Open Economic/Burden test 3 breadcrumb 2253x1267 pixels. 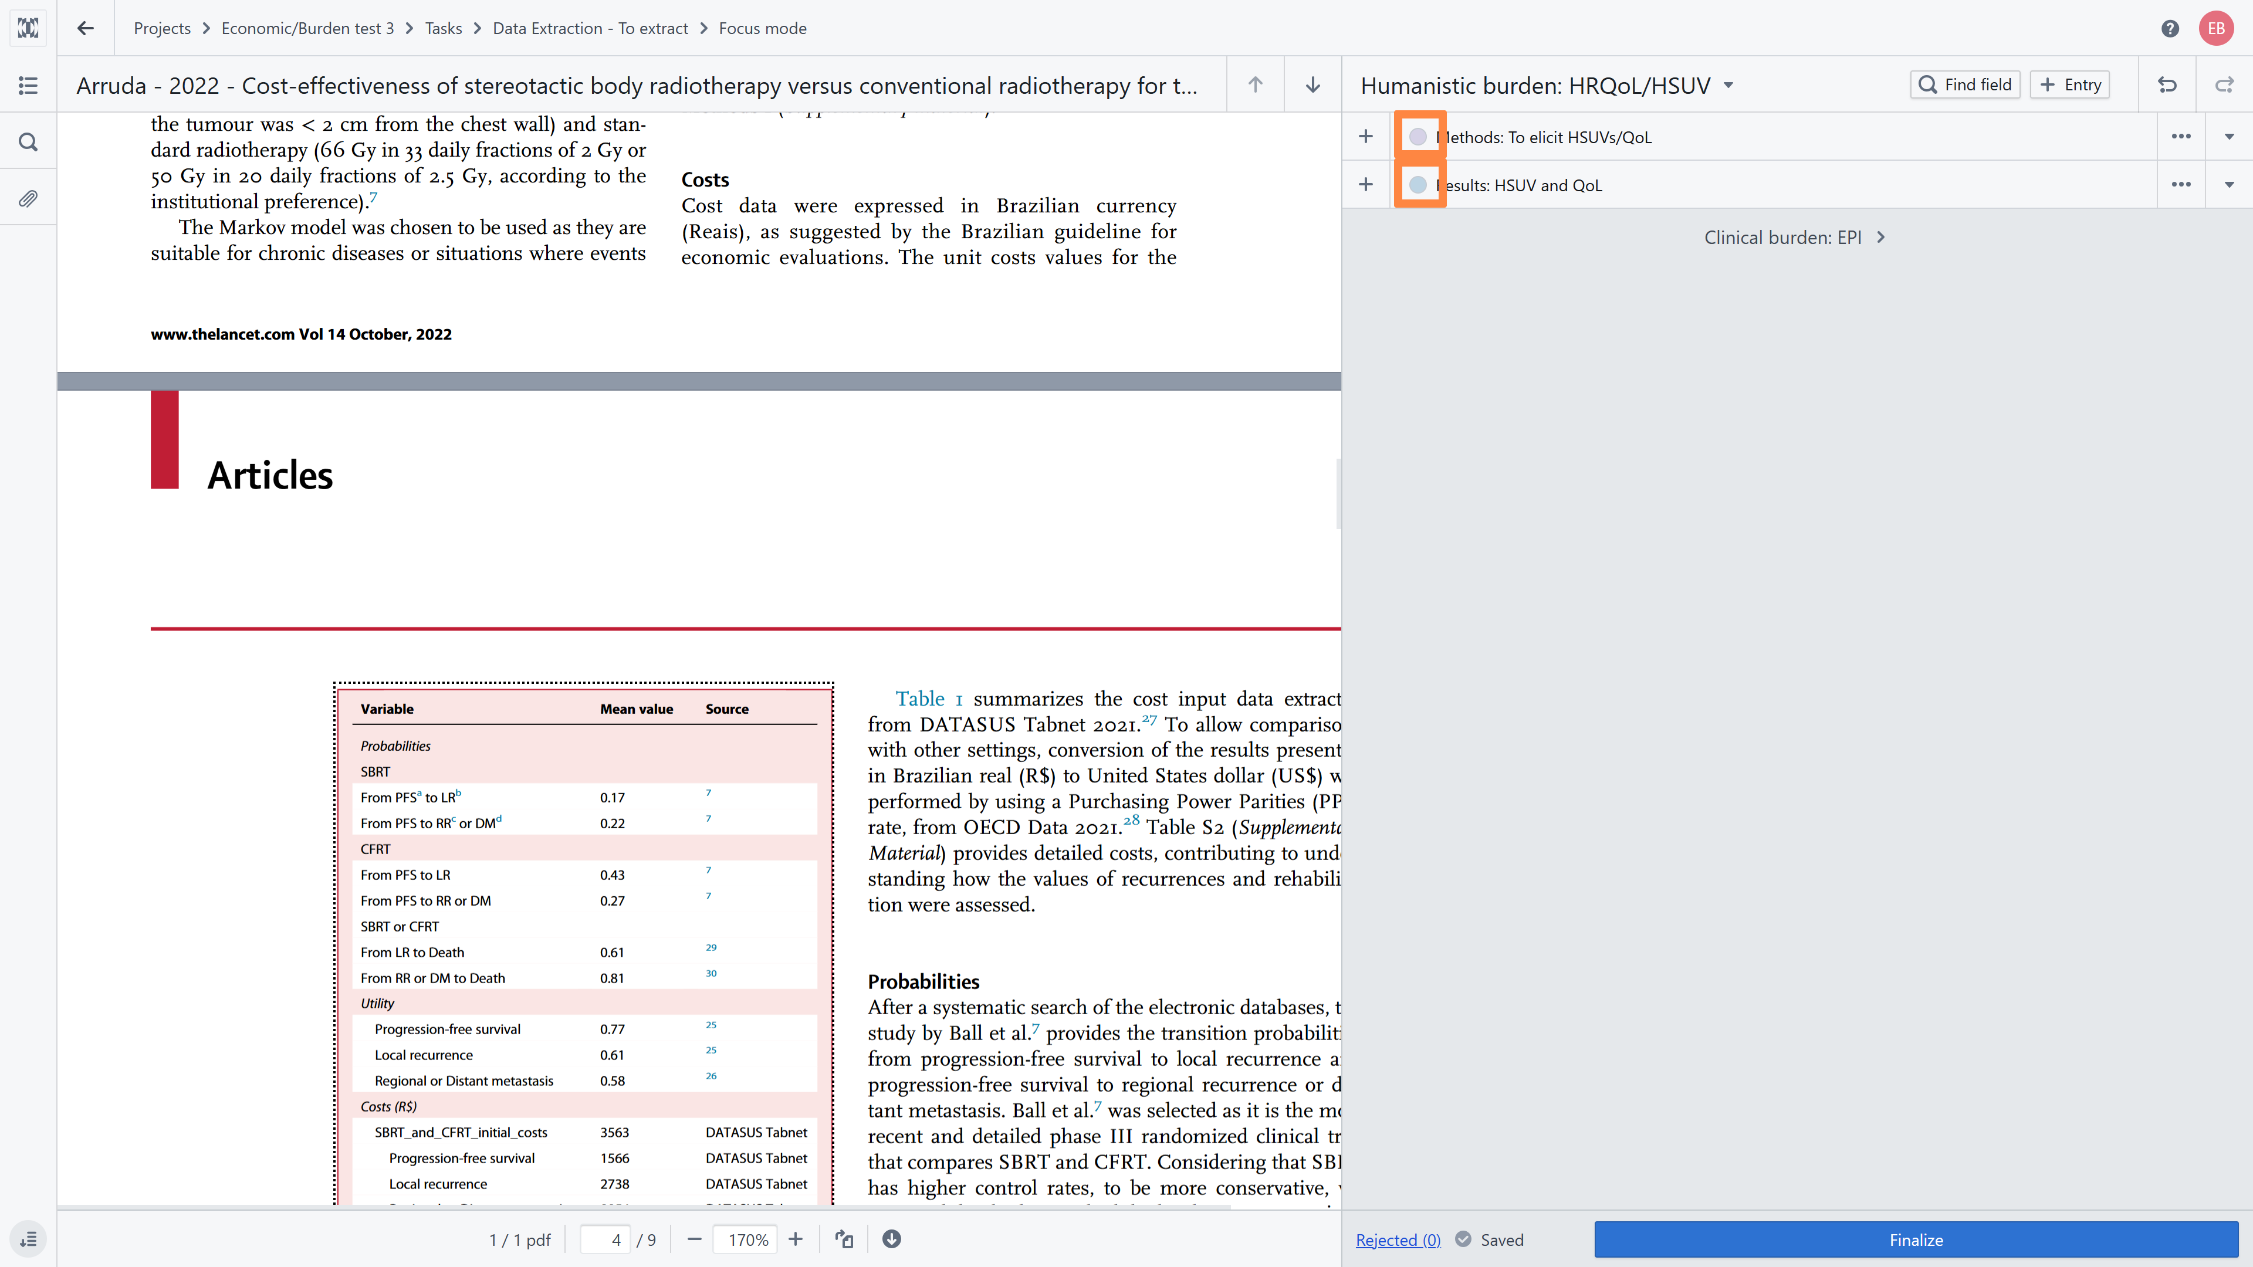[x=307, y=28]
